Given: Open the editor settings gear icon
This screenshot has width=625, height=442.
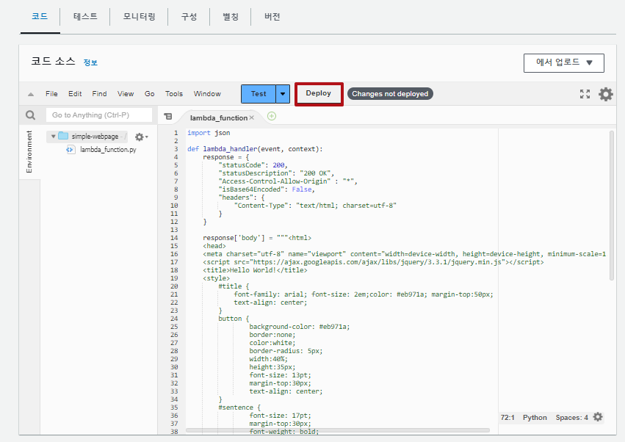Looking at the screenshot, I should (x=605, y=94).
